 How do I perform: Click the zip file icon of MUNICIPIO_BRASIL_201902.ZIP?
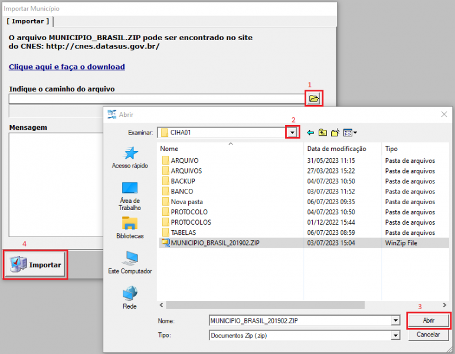166,242
